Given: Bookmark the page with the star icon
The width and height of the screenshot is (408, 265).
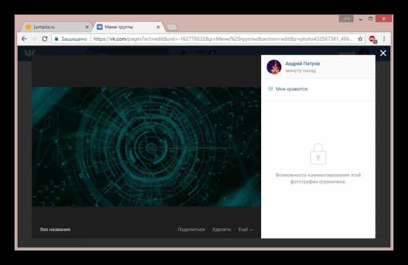Looking at the screenshot, I should [x=360, y=39].
